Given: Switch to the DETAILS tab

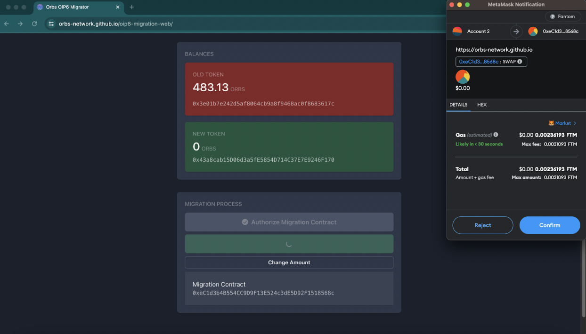Looking at the screenshot, I should point(458,105).
